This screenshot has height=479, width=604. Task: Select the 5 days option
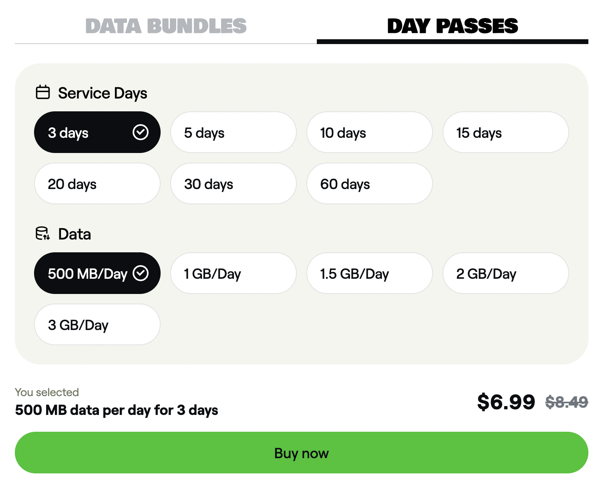(x=233, y=133)
